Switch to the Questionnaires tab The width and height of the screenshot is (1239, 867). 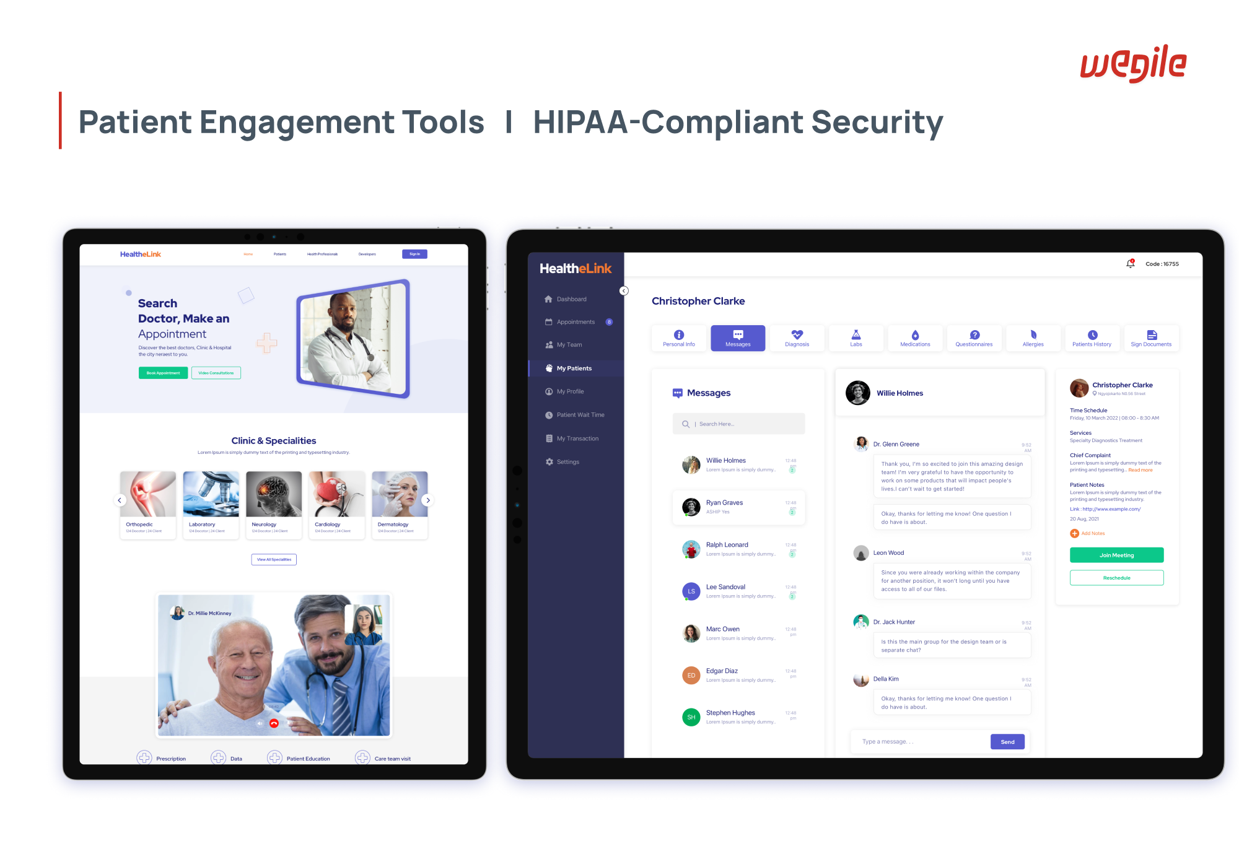coord(974,338)
